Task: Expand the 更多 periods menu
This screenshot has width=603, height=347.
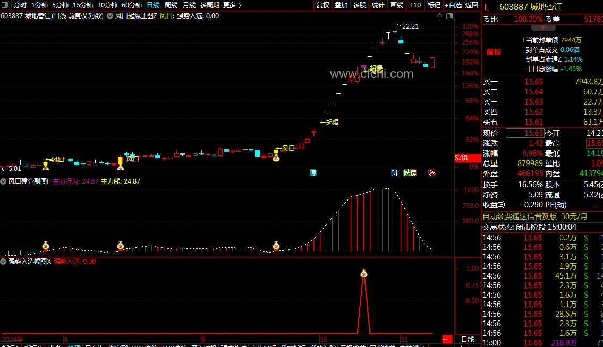Action: click(x=232, y=5)
